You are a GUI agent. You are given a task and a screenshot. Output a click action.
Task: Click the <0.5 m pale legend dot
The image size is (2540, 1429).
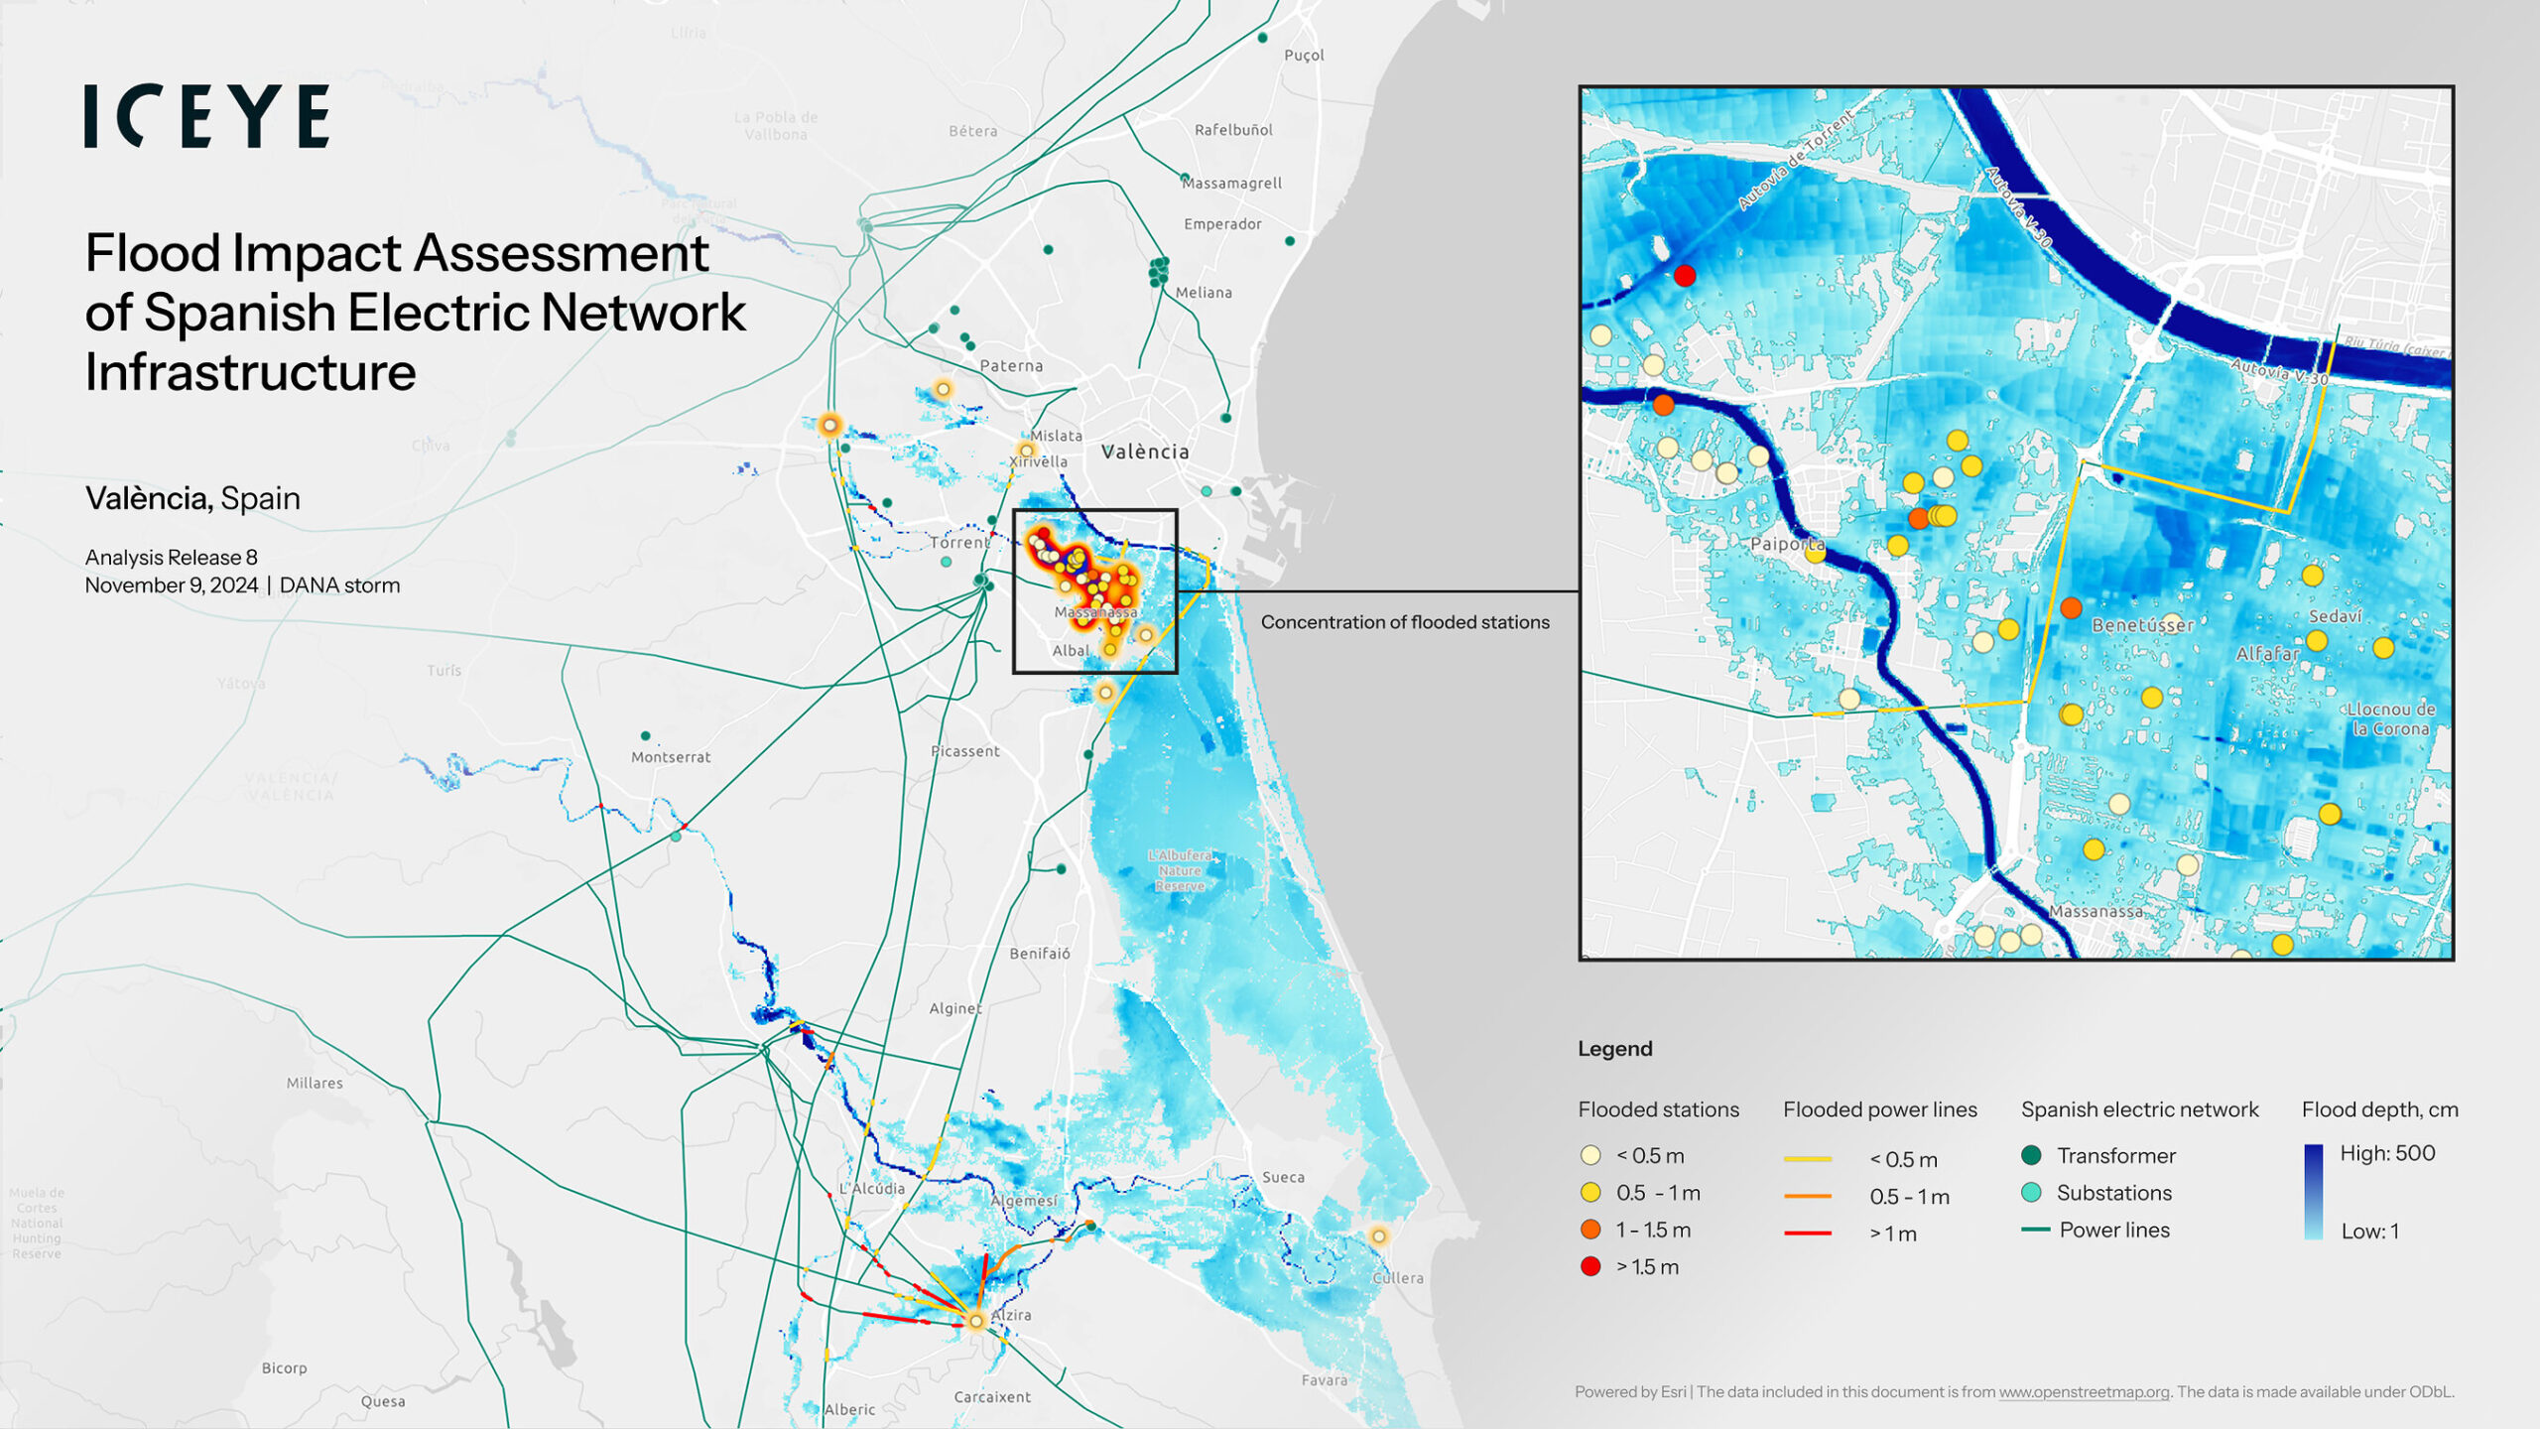[1590, 1155]
